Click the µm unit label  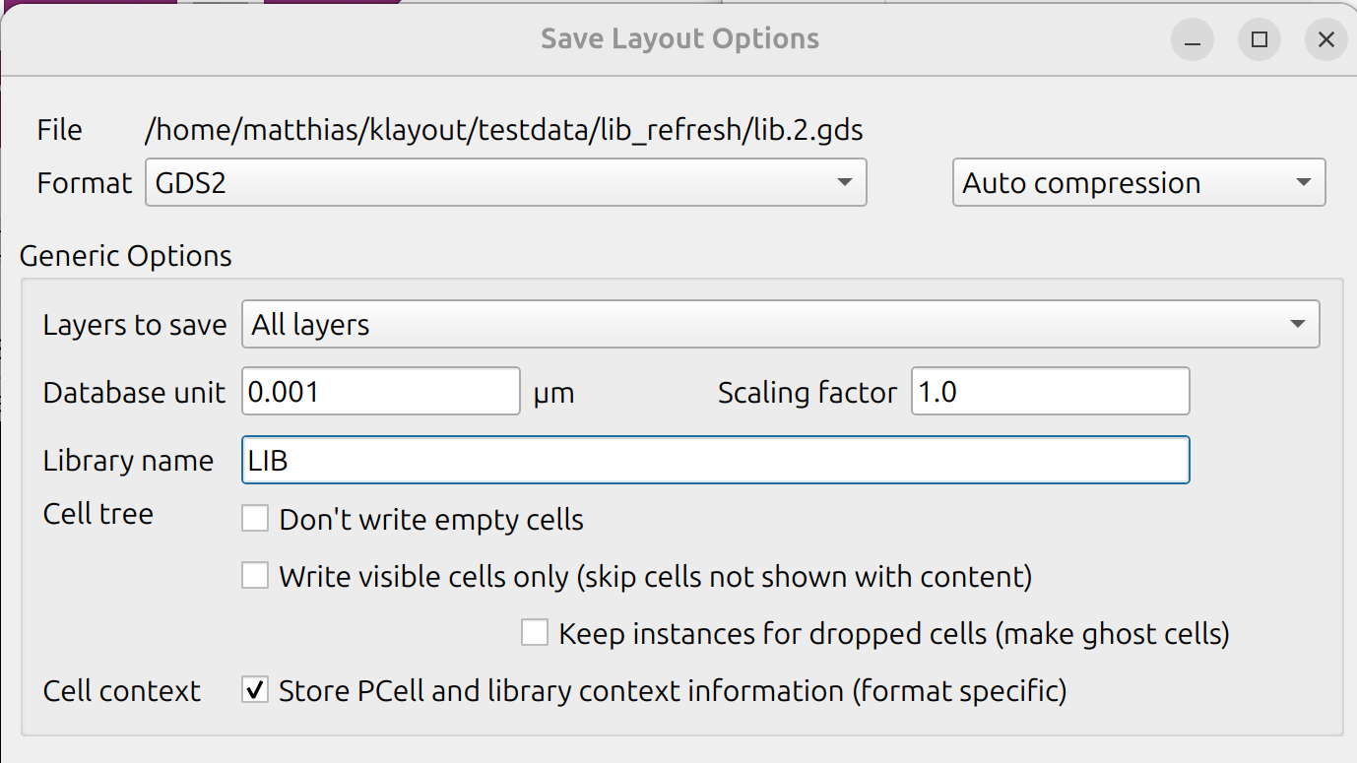(x=553, y=394)
